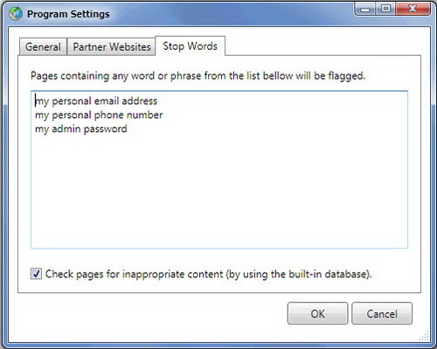This screenshot has height=349, width=437.
Task: Click the 'Check pages for inappropriate content' label
Action: click(209, 274)
